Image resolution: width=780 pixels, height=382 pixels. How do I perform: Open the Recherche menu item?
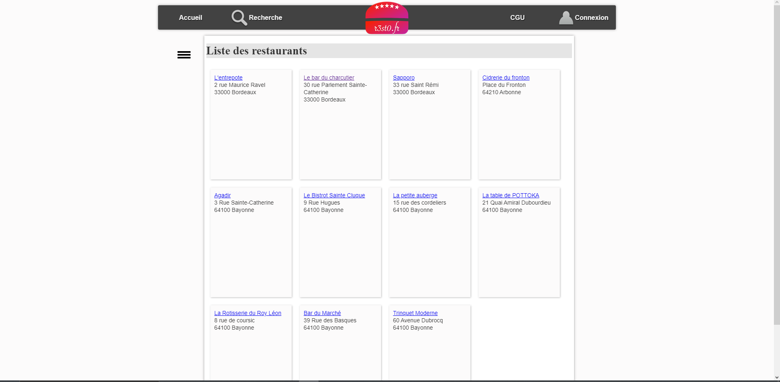265,17
